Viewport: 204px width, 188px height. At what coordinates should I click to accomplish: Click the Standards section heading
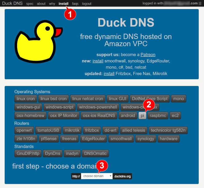pos(24,147)
